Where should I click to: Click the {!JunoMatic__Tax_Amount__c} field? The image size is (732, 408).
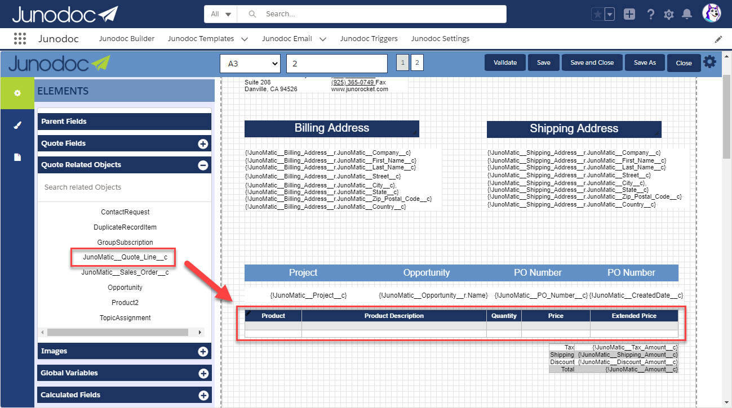point(635,348)
